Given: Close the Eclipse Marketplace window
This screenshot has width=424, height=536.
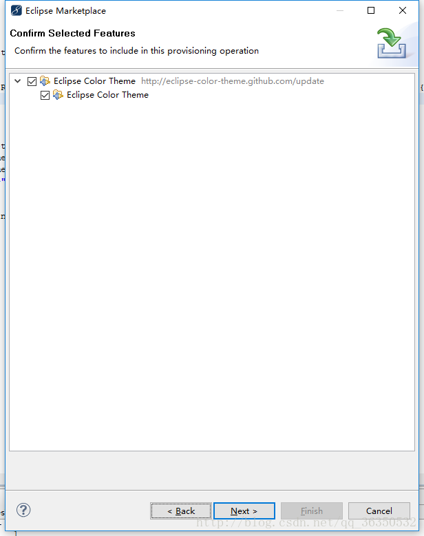Looking at the screenshot, I should [x=403, y=10].
